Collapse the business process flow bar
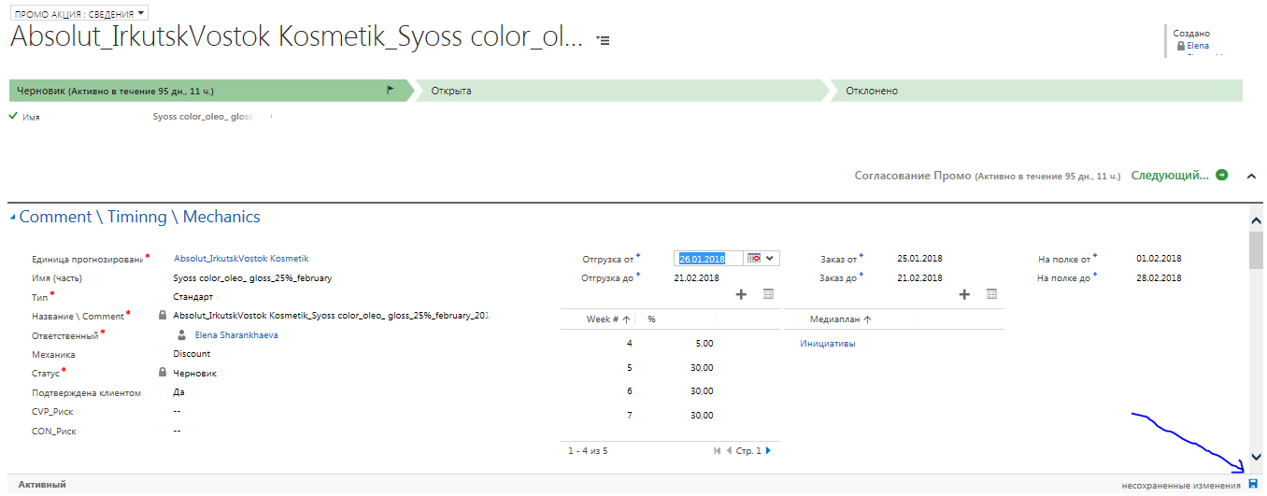Viewport: 1267px width, 496px height. tap(1251, 177)
